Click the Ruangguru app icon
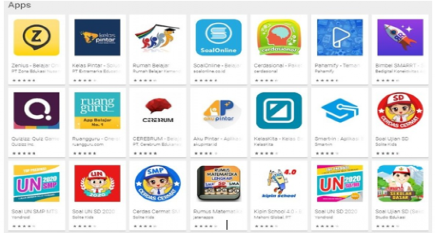Viewport: 435px width, 233px height. 97,110
